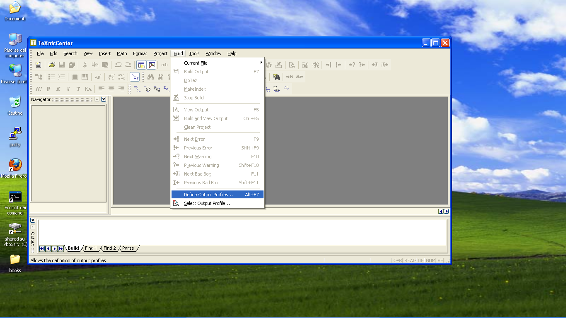Click the New document toolbar icon
This screenshot has width=566, height=318.
(39, 65)
